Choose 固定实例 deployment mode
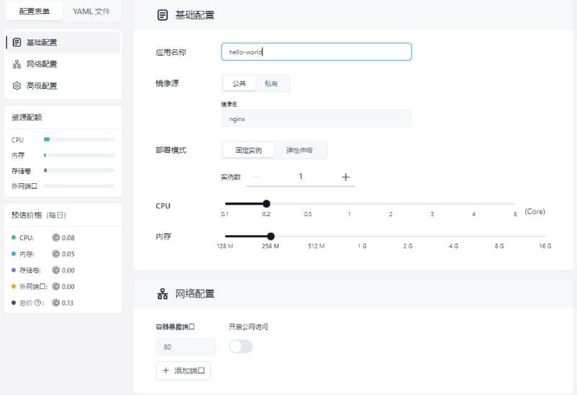The image size is (577, 395). click(x=249, y=150)
